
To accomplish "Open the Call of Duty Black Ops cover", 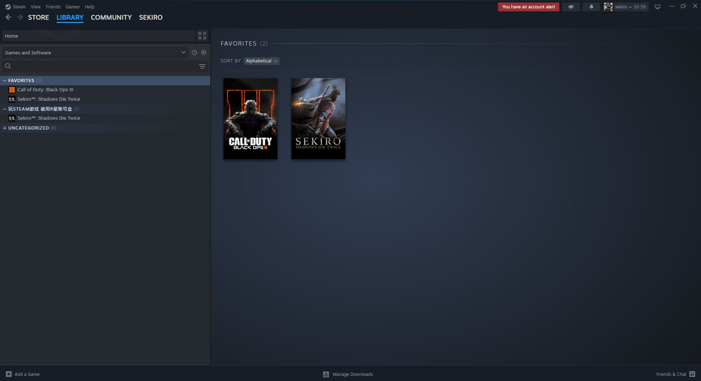I will [250, 119].
